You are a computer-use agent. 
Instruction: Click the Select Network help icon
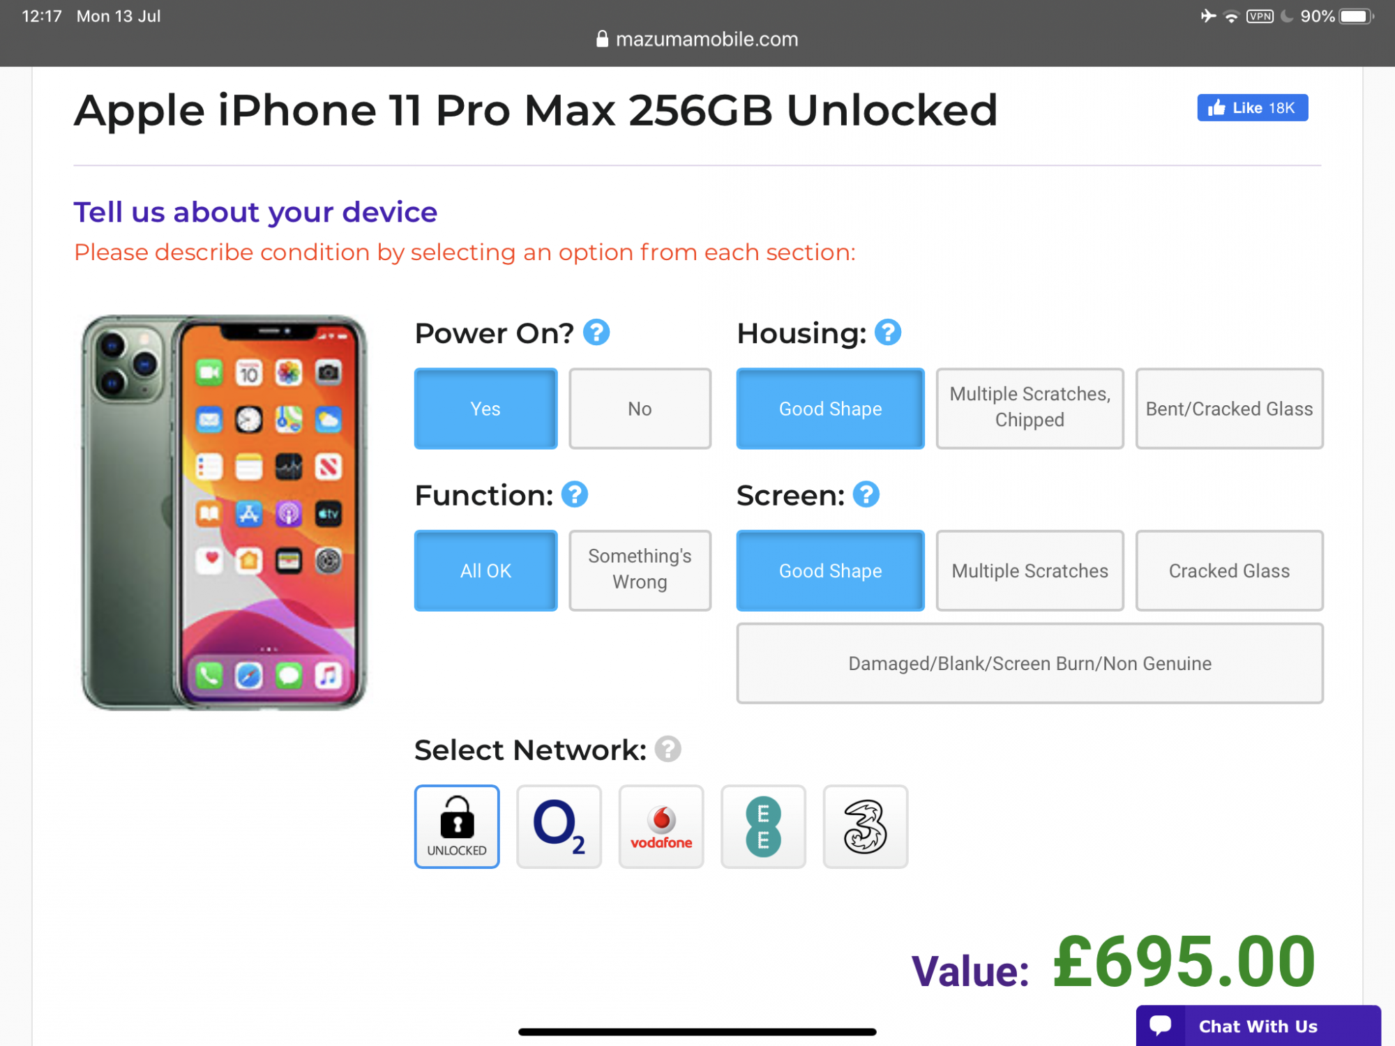click(668, 750)
